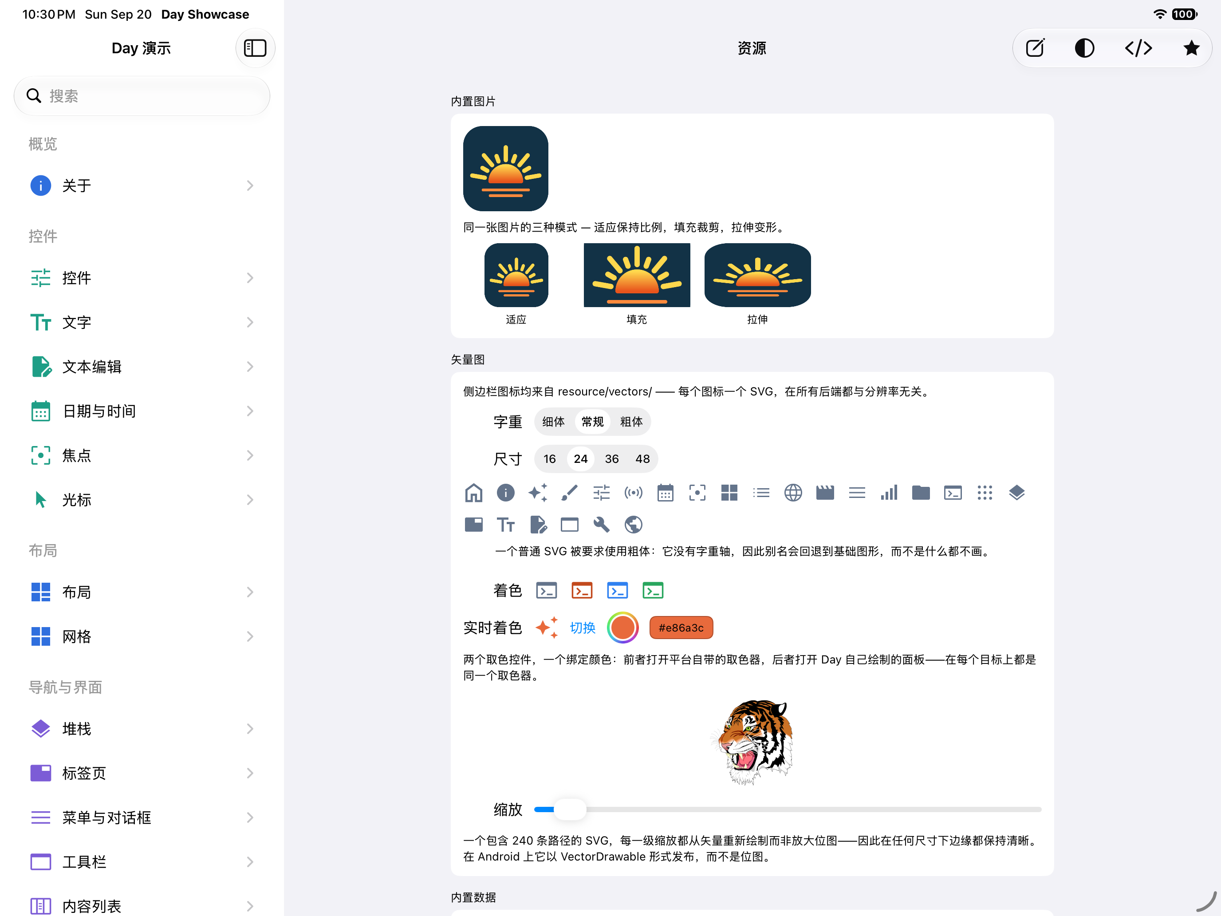Tap the 10:30 PM clock

coord(48,14)
